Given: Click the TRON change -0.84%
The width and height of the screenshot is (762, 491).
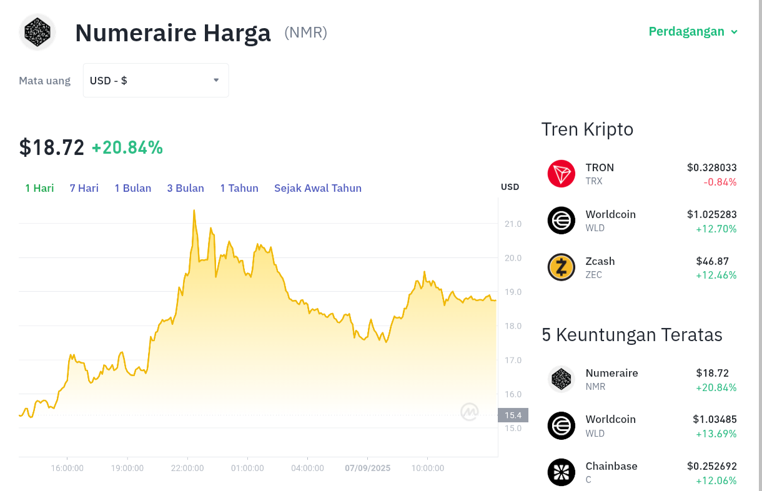Looking at the screenshot, I should point(720,182).
